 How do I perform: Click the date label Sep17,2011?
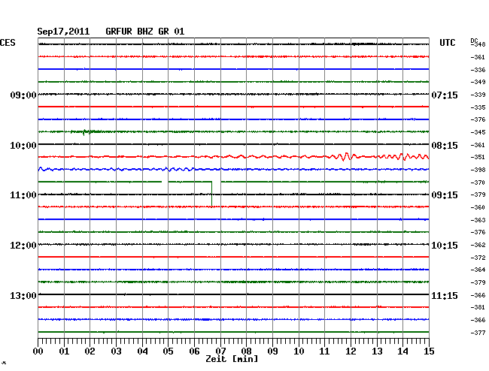click(63, 32)
